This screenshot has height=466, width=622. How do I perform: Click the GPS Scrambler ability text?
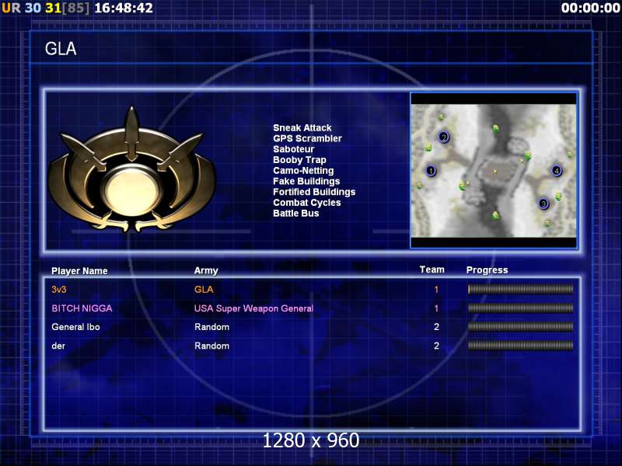click(307, 139)
